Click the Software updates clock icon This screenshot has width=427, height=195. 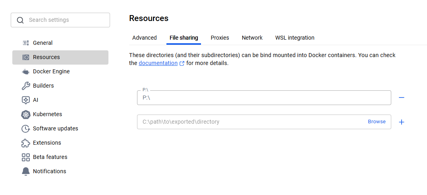(25, 128)
